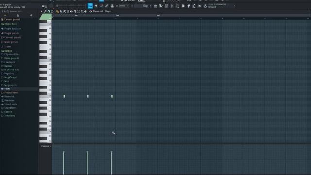
Task: Select the Mute tool in piano roll toolbar
Action: pyautogui.click(x=71, y=11)
